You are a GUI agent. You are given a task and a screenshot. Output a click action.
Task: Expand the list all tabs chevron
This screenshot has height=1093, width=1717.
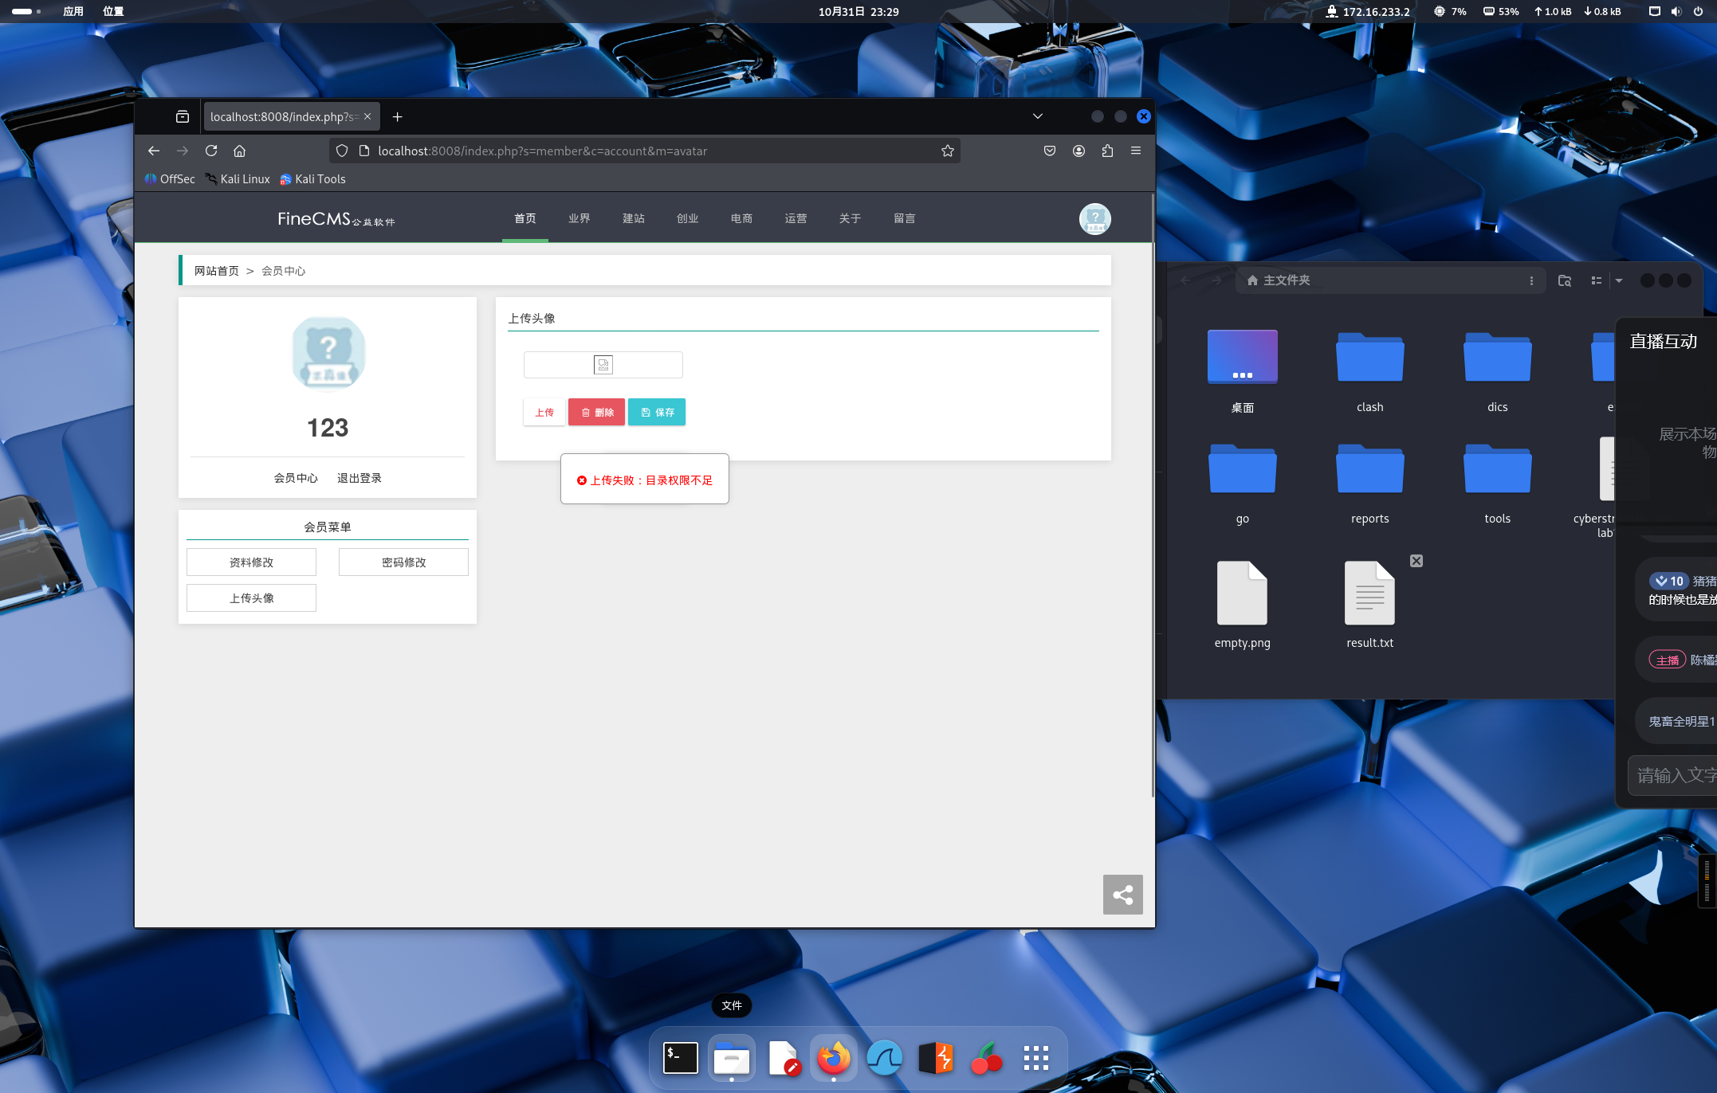click(1037, 116)
